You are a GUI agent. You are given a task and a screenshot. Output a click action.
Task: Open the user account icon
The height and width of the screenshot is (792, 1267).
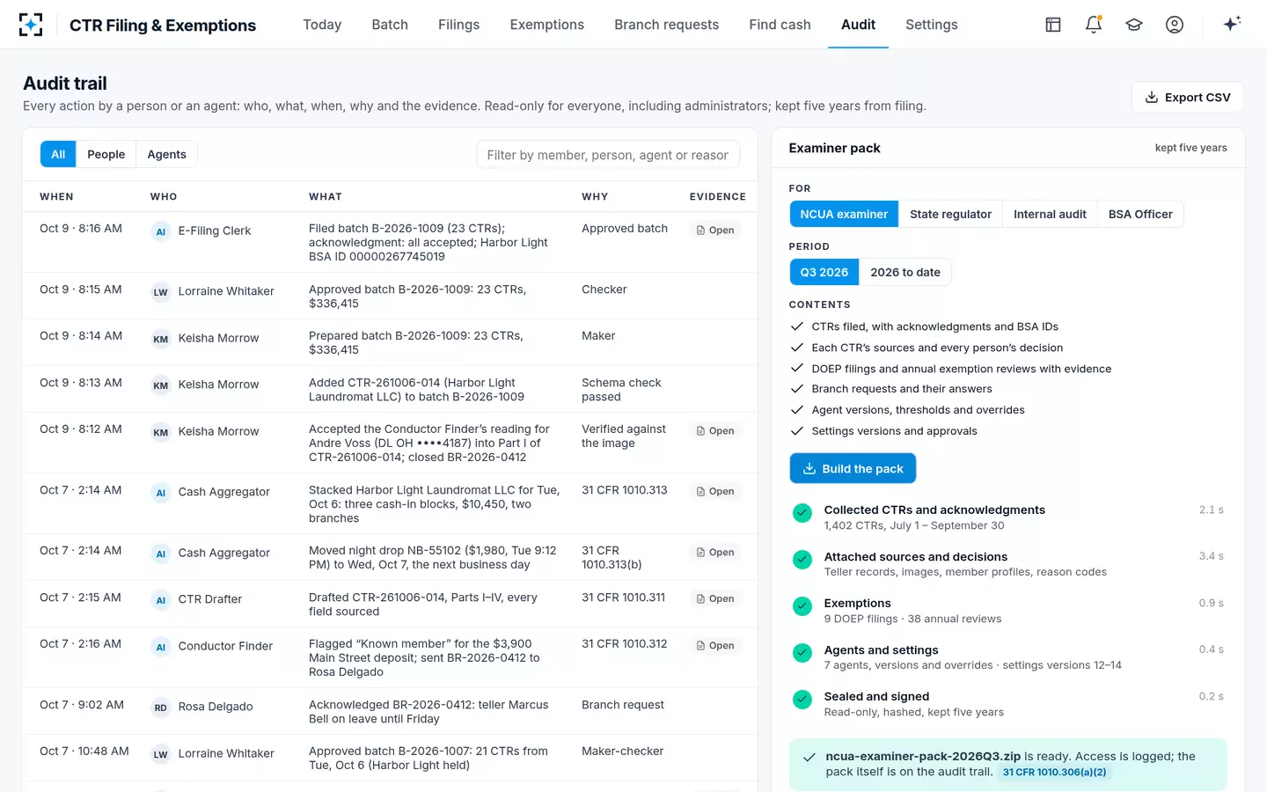coord(1175,25)
